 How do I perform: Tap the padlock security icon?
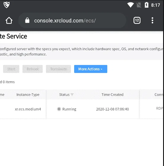27,20
